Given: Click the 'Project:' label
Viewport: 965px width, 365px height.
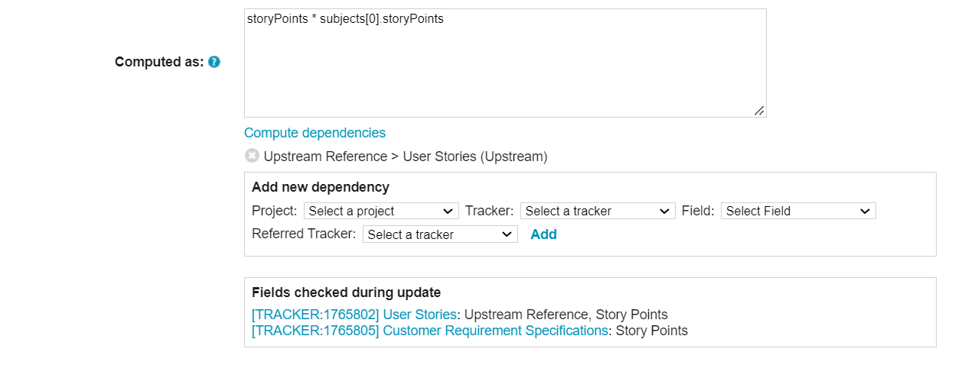Looking at the screenshot, I should 274,211.
